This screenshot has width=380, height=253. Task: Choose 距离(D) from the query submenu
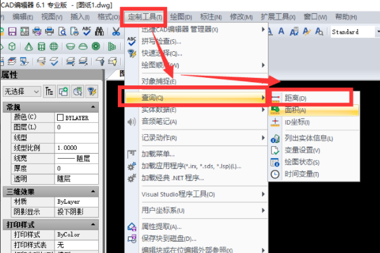(x=314, y=98)
